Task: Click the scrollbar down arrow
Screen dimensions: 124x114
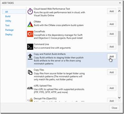Action: [x=119, y=97]
